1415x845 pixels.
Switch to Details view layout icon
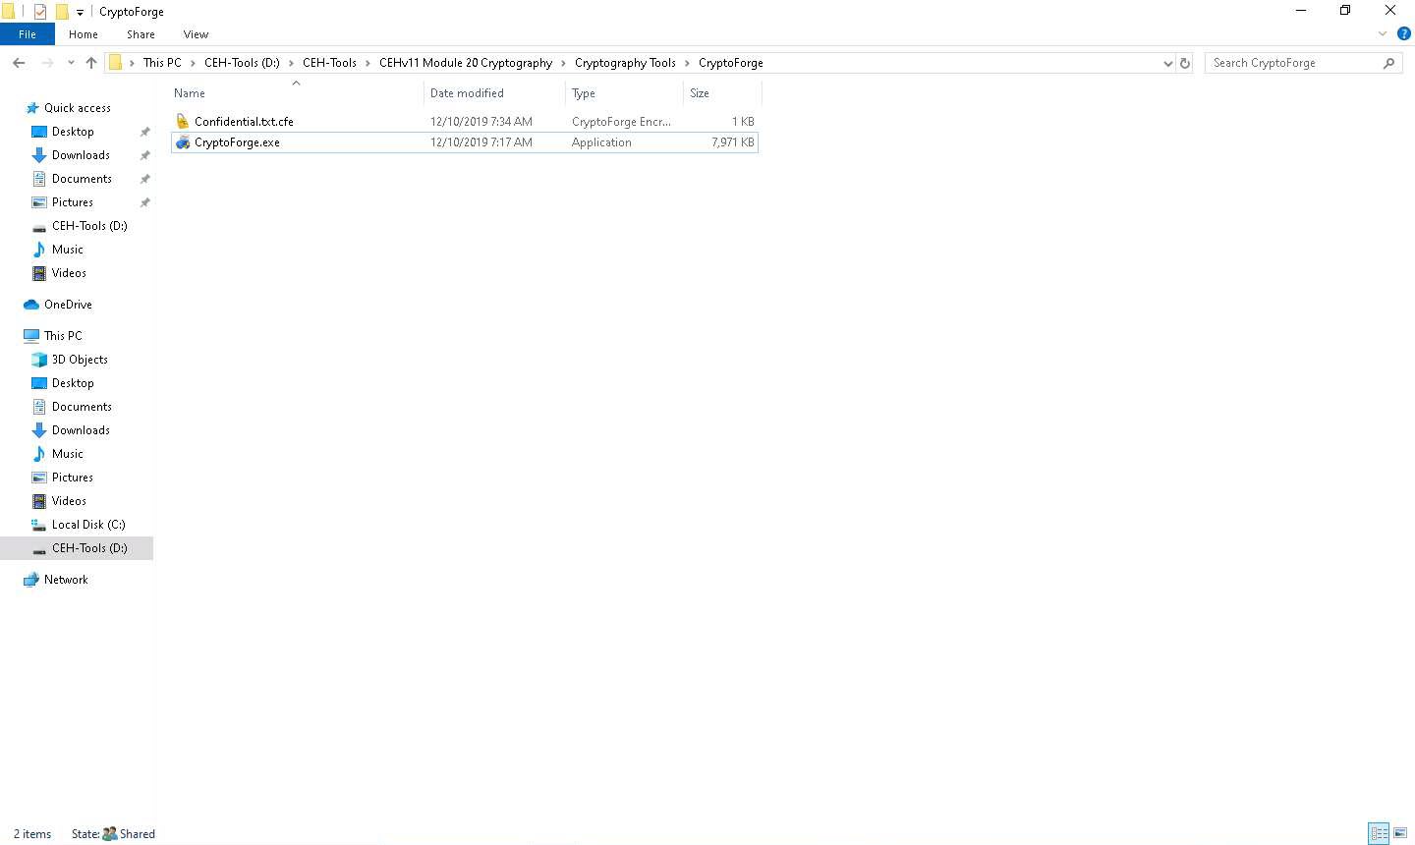pyautogui.click(x=1379, y=833)
